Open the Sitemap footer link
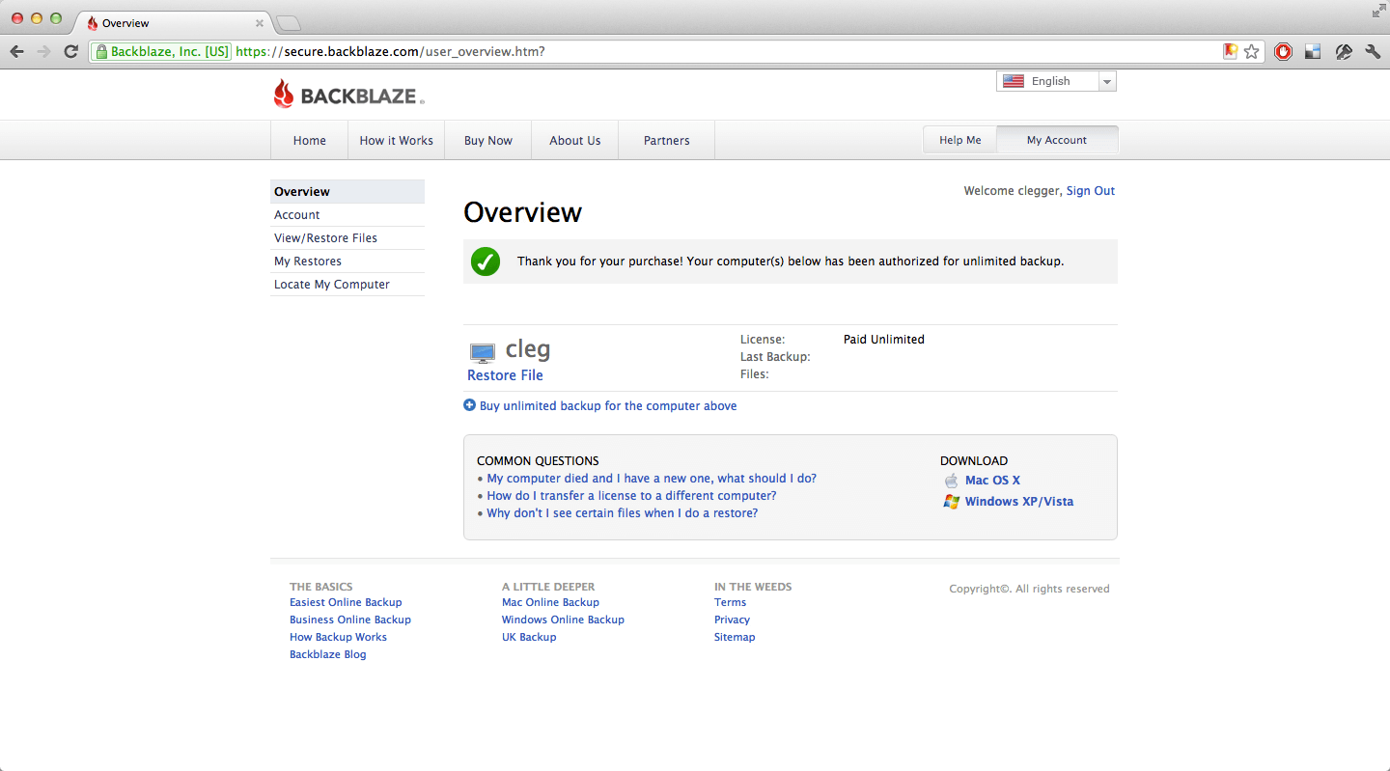The height and width of the screenshot is (771, 1390). point(735,637)
